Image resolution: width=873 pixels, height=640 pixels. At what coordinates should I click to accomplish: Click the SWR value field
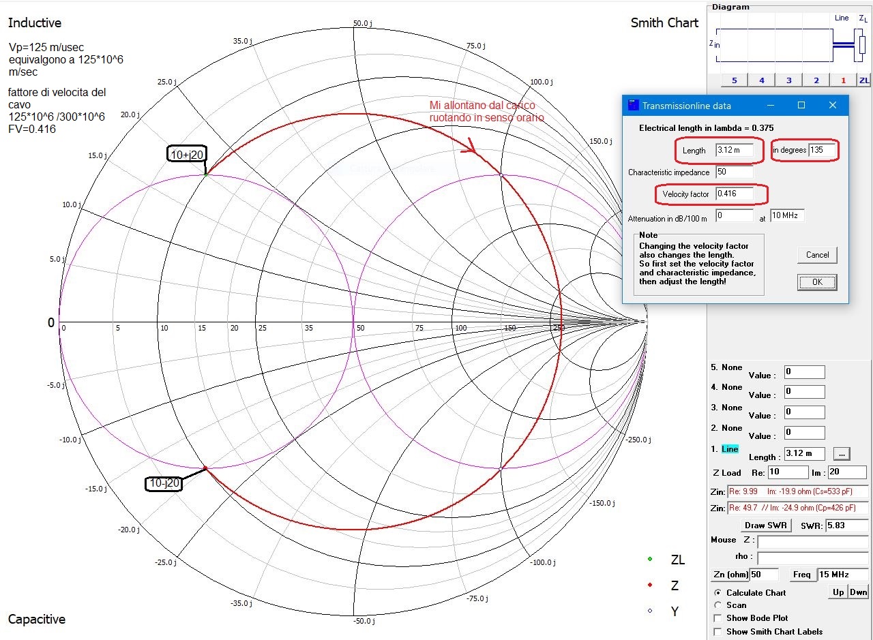click(x=847, y=525)
